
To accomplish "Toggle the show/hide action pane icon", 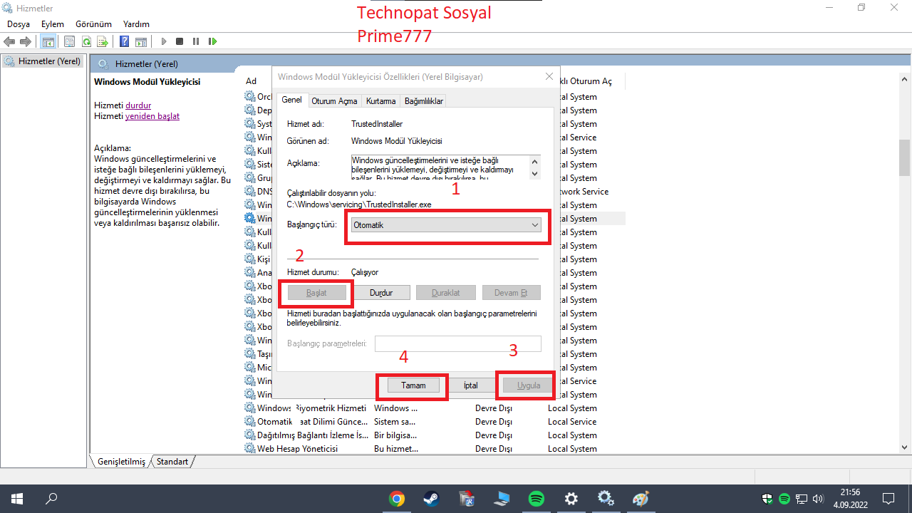I will [x=141, y=42].
